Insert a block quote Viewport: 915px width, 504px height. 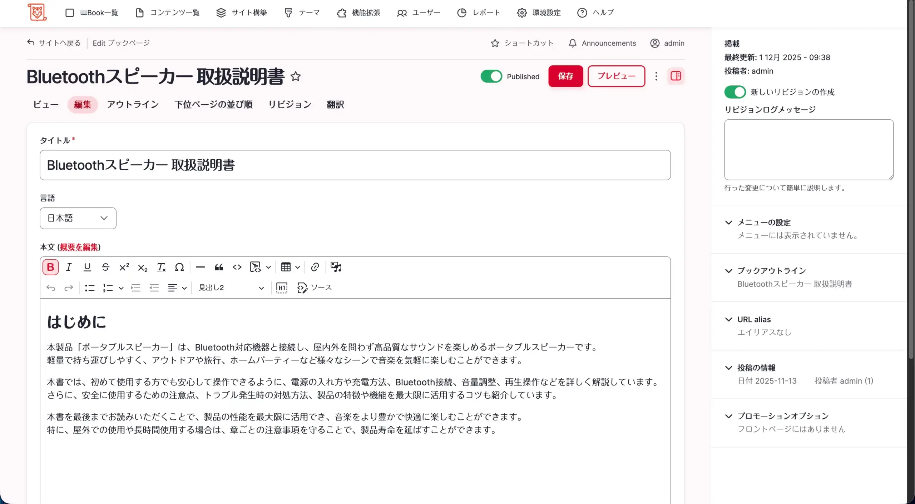tap(219, 267)
